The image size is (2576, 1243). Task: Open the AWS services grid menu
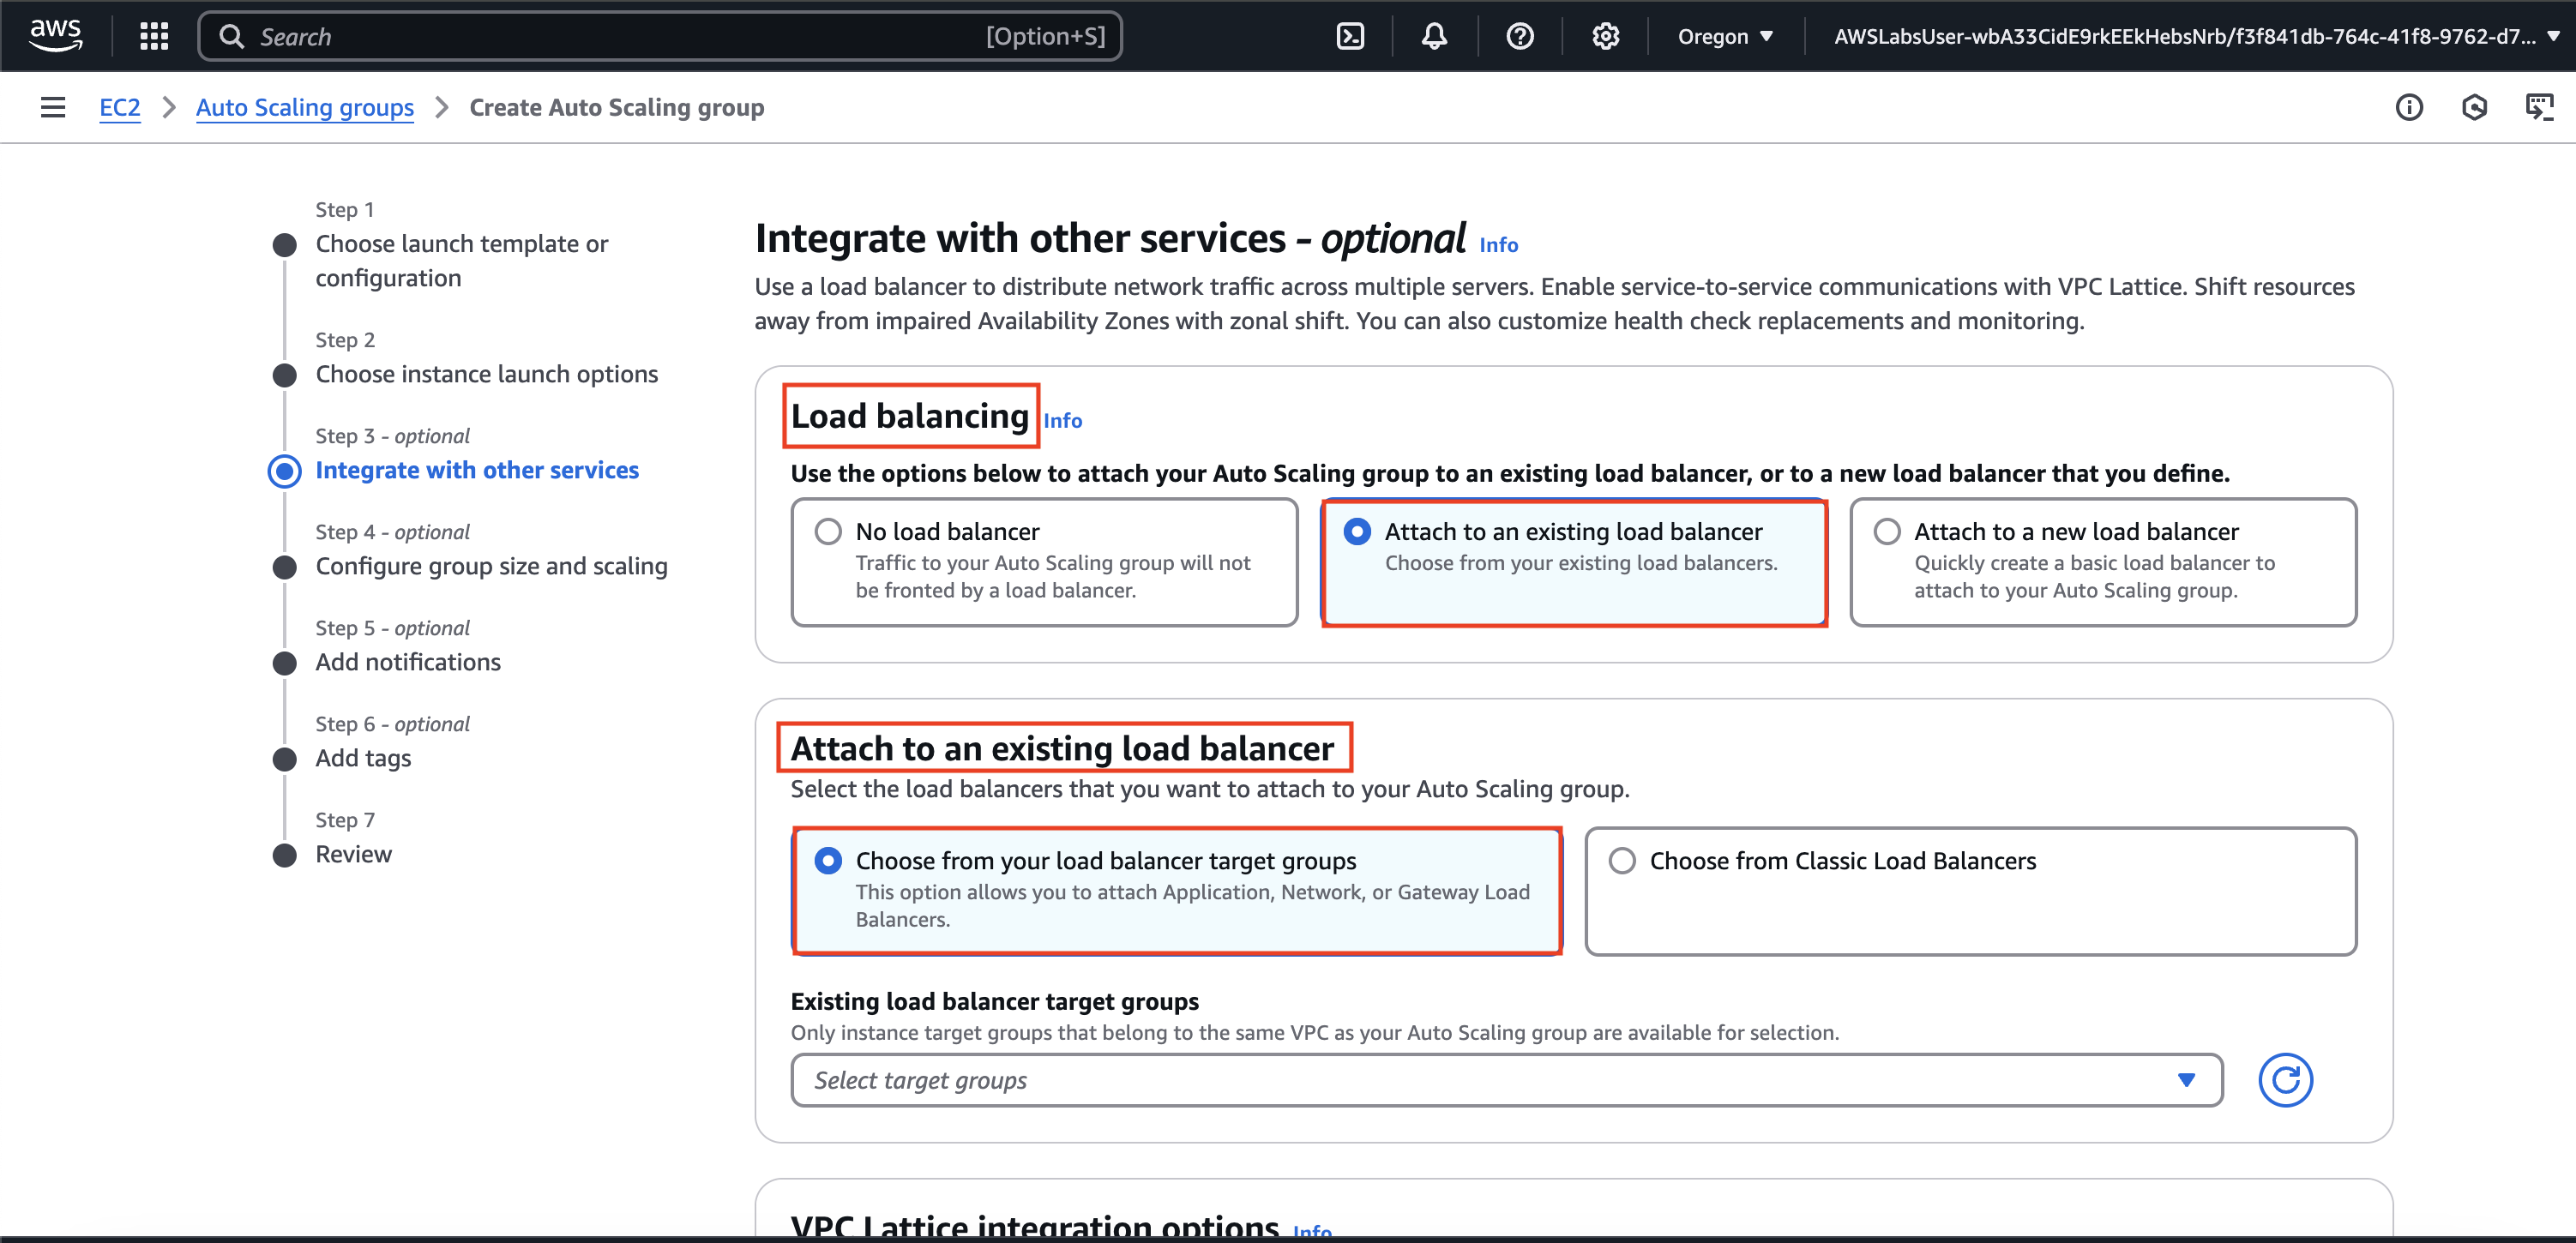pos(153,37)
